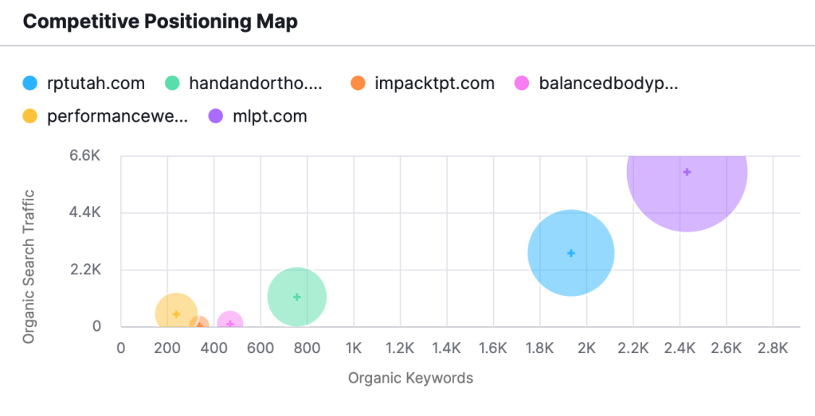Click the Competitive Positioning Map title

coord(160,21)
